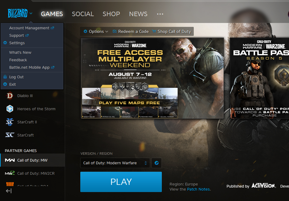Viewport: 289px width, 201px height.
Task: Select What's New in the menu
Action: pos(20,52)
